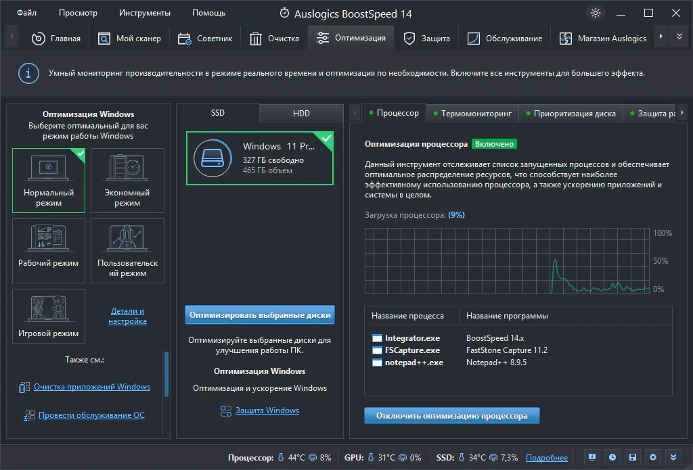Image resolution: width=693 pixels, height=470 pixels.
Task: Switch to the SSD tab
Action: (218, 113)
